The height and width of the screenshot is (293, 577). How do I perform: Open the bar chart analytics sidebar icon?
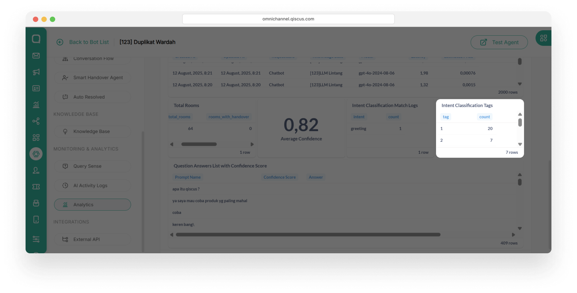[x=36, y=105]
